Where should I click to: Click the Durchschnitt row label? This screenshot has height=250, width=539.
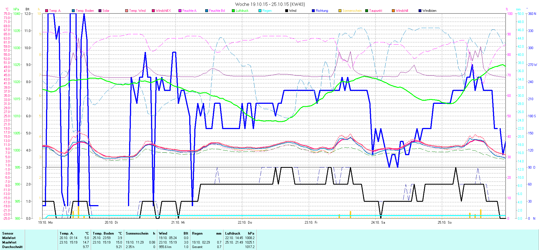point(12,247)
